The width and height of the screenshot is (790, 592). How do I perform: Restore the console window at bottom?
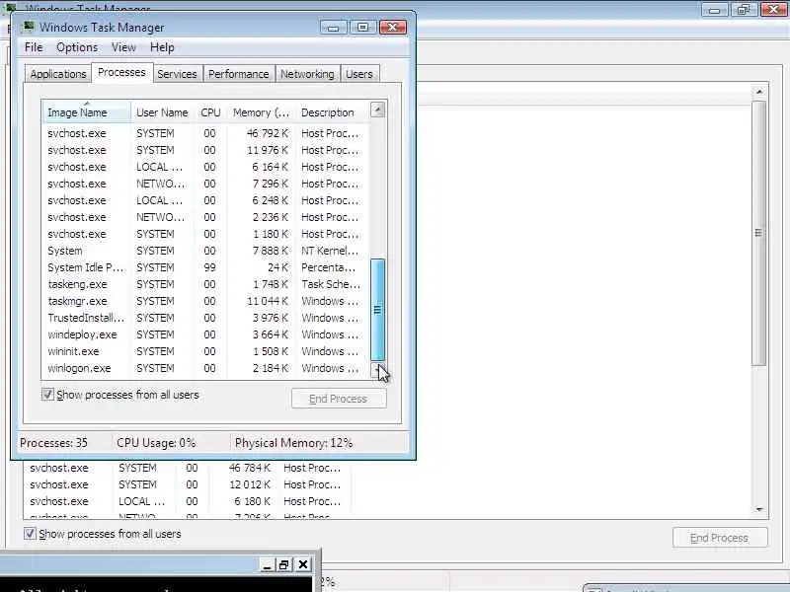coord(283,564)
